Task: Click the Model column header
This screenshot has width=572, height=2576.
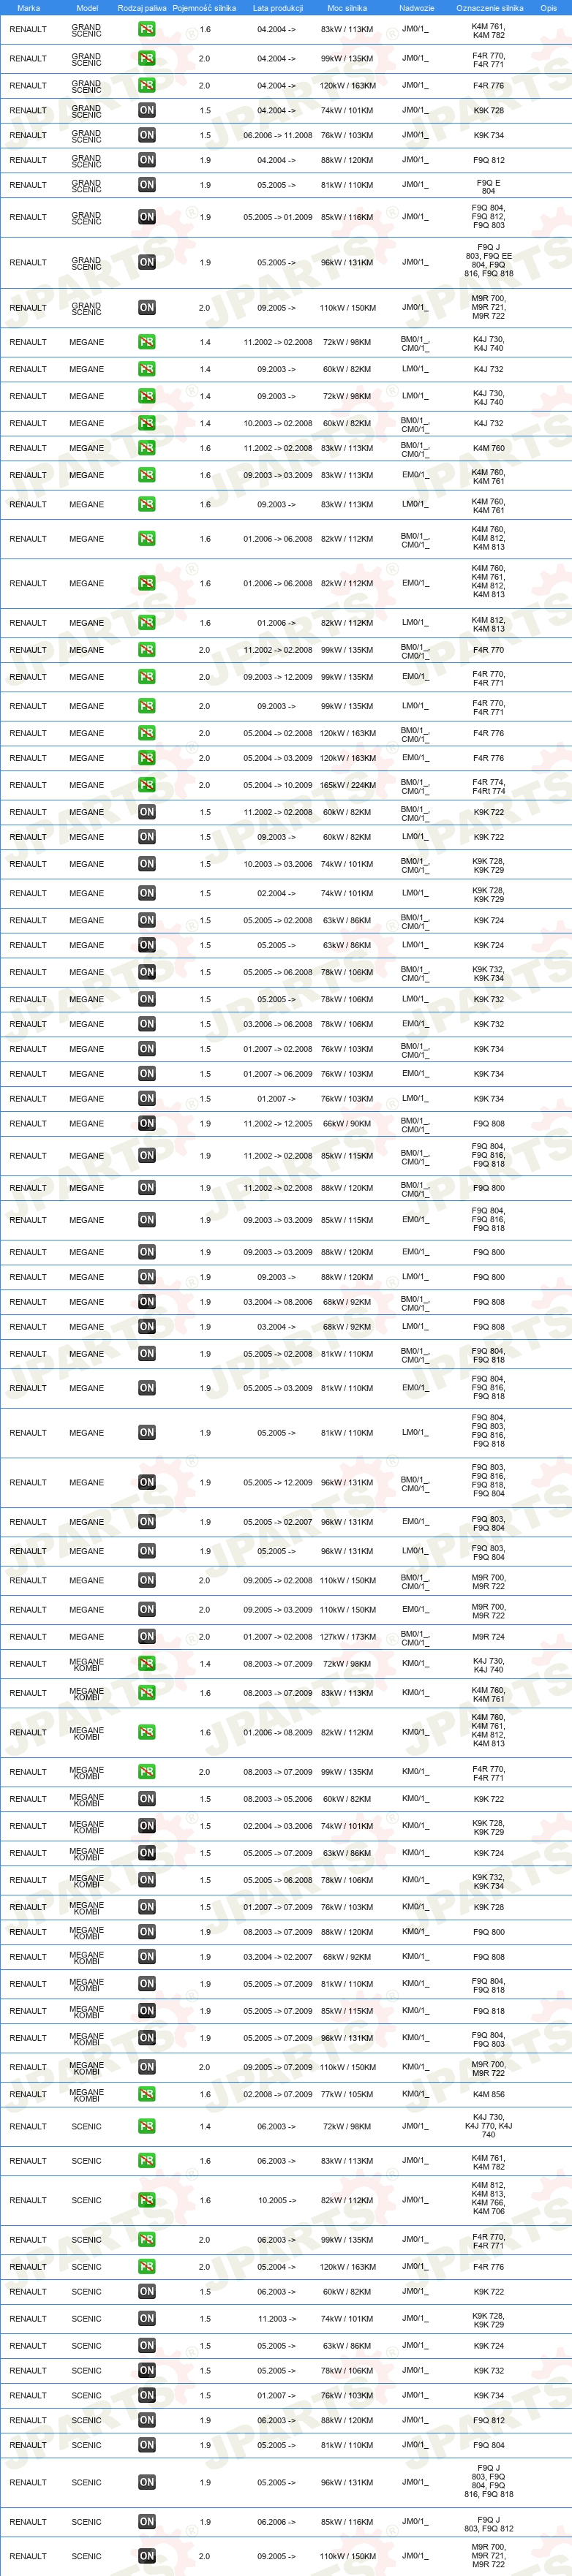Action: pyautogui.click(x=87, y=8)
